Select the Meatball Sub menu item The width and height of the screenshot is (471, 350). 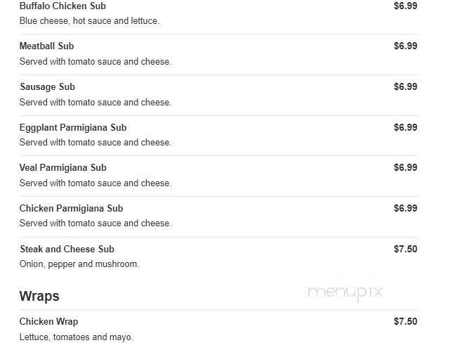(x=46, y=46)
